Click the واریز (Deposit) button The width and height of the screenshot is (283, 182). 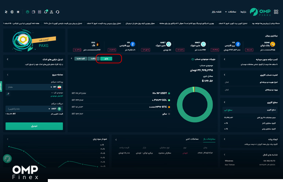(x=106, y=59)
